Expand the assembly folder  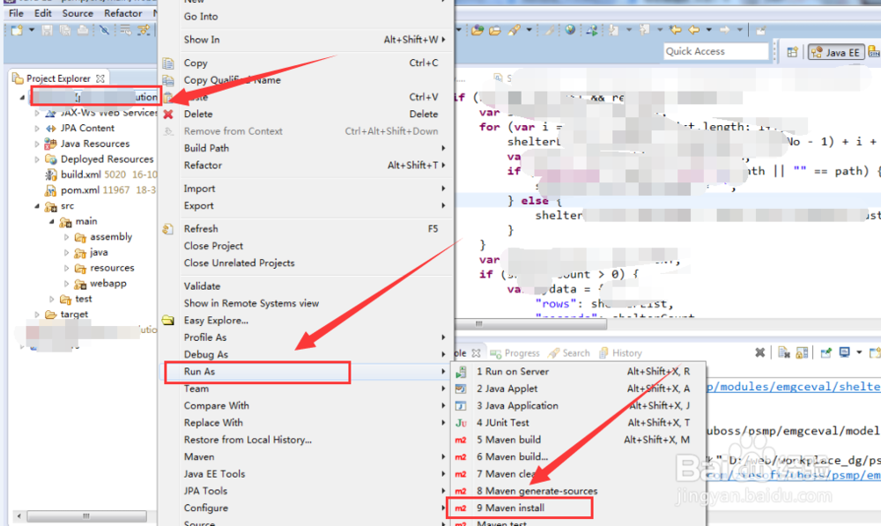coord(66,237)
